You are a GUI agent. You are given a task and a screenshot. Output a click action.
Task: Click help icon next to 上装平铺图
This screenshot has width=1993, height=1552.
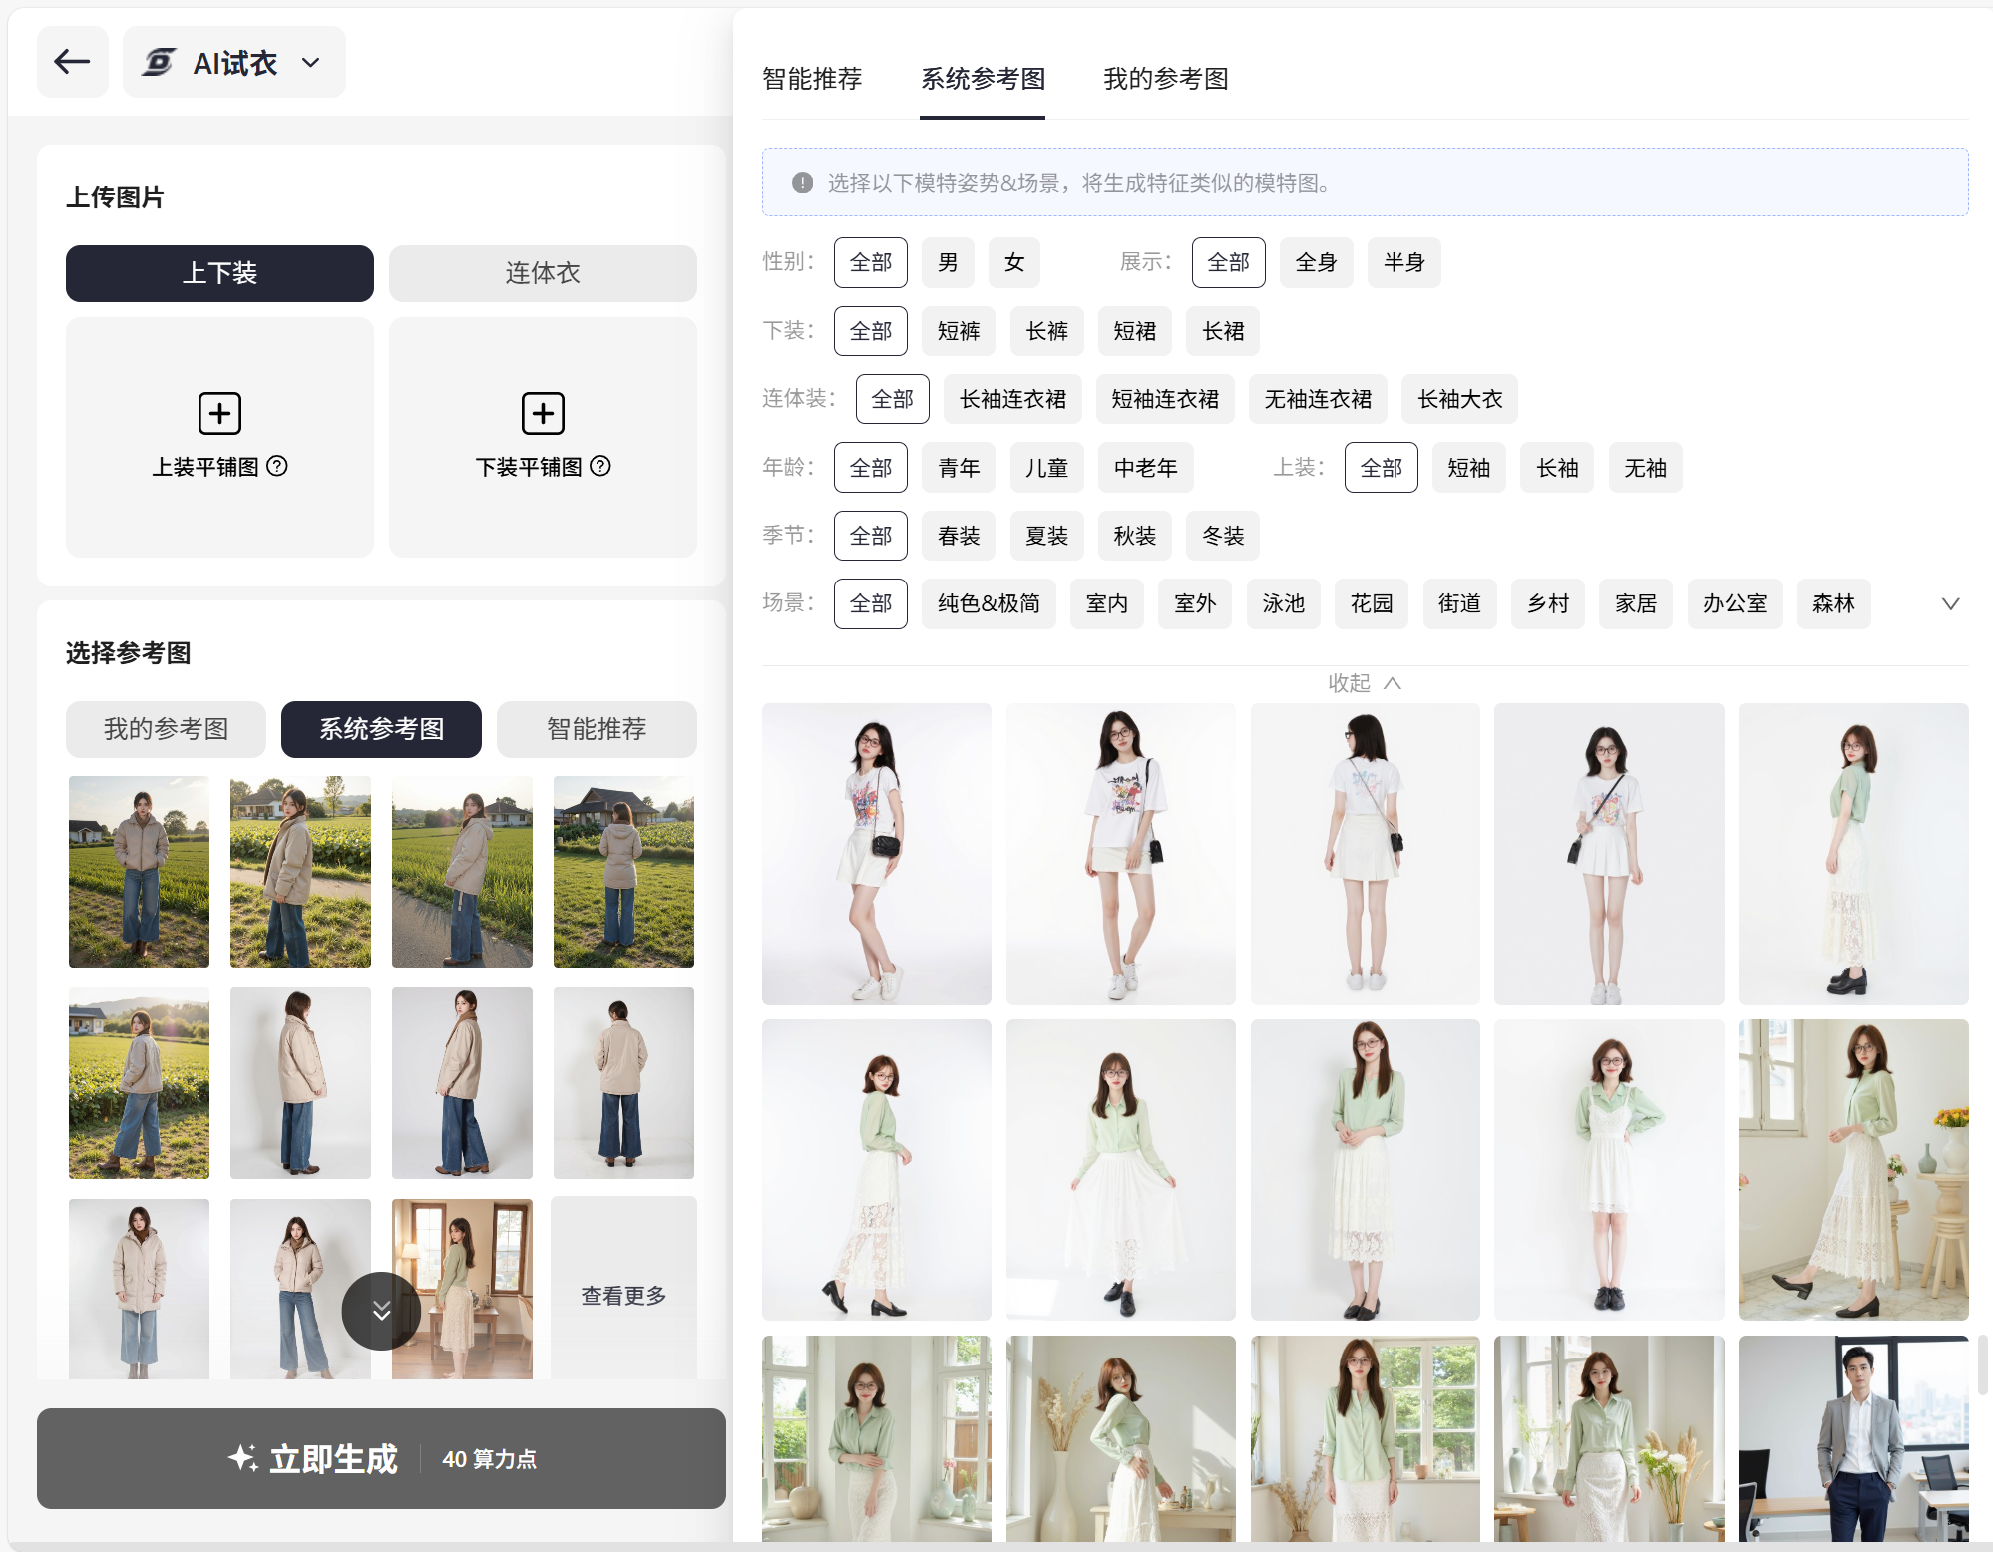pos(278,466)
